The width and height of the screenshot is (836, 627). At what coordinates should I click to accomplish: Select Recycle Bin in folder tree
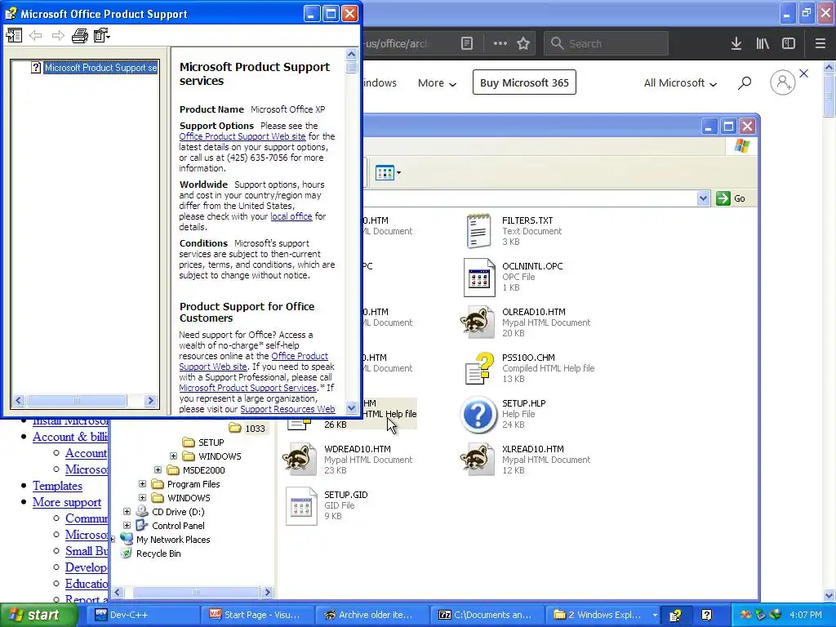click(158, 554)
